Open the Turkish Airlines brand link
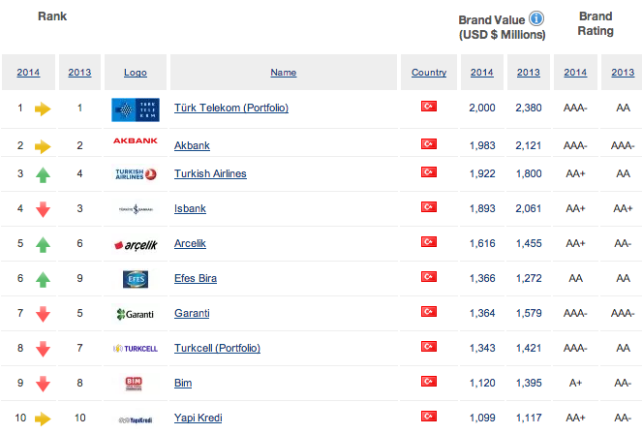 click(210, 173)
